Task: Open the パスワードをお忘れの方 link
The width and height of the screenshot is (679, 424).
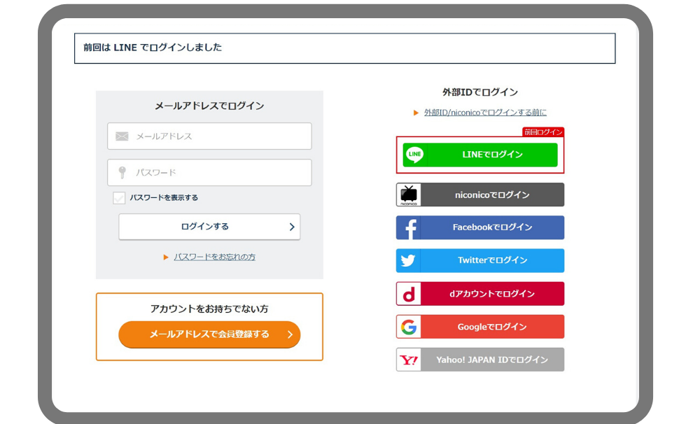Action: click(214, 257)
